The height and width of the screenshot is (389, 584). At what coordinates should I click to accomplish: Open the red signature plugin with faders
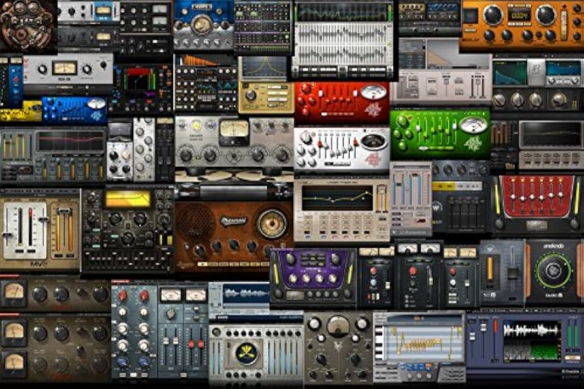342,103
